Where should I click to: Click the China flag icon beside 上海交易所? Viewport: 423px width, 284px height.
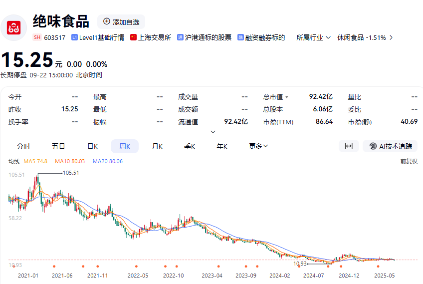pos(133,37)
